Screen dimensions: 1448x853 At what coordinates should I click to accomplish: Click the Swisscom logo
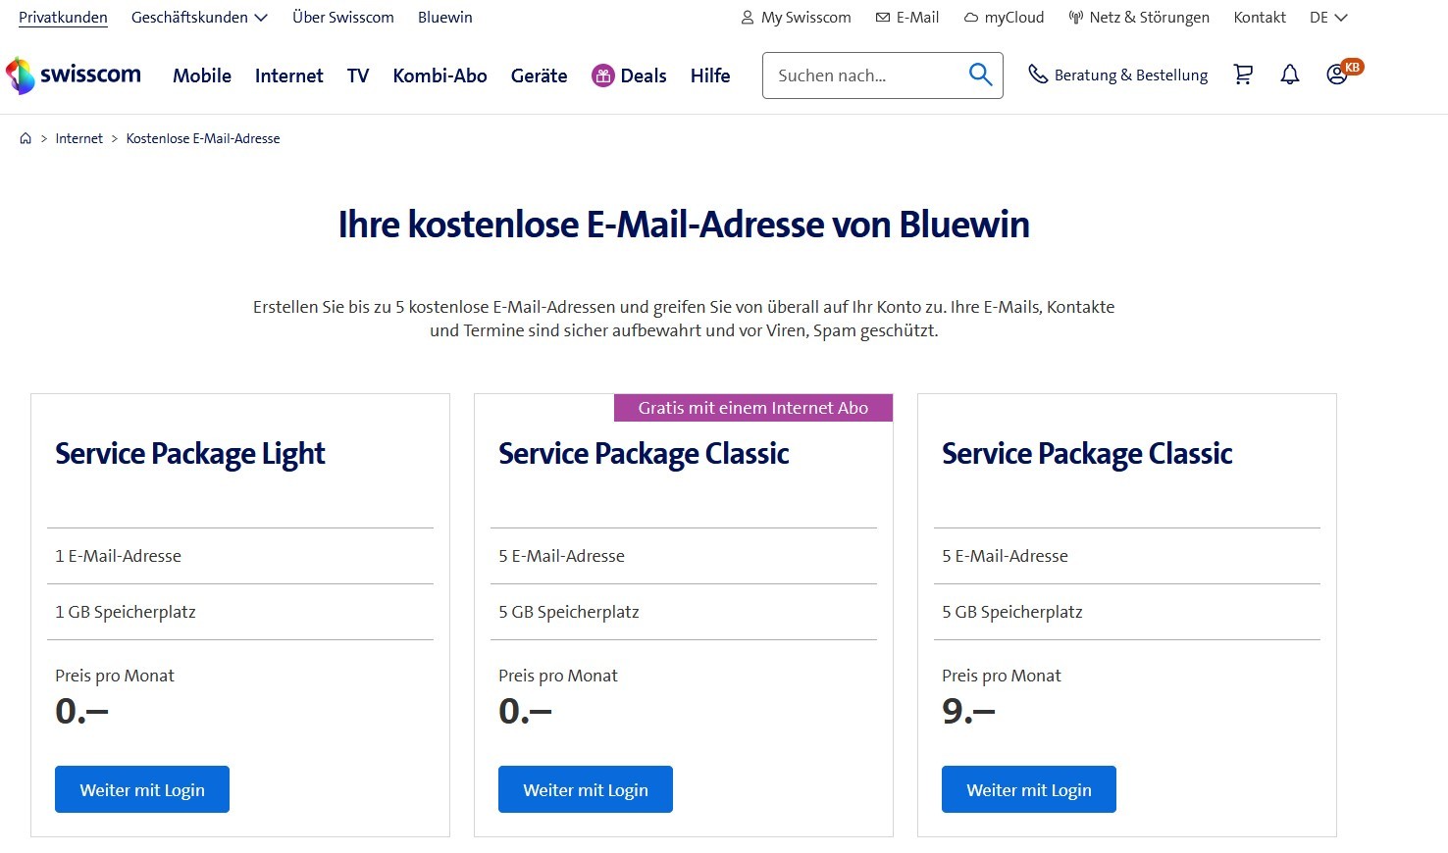(x=74, y=75)
